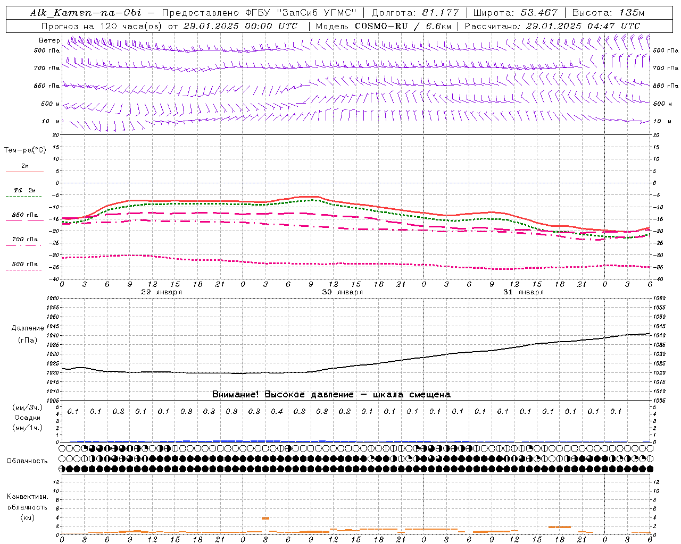Image resolution: width=681 pixels, height=544 pixels.
Task: Click the (гПа) unit label under Давление
Action: (28, 340)
